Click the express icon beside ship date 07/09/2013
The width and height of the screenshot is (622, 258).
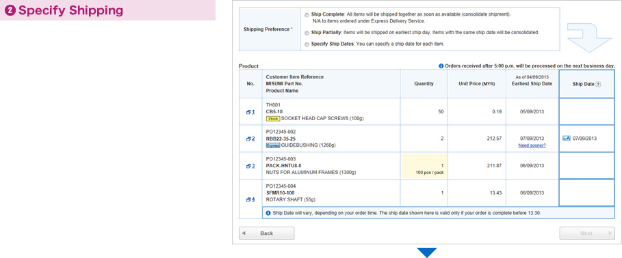pos(567,139)
